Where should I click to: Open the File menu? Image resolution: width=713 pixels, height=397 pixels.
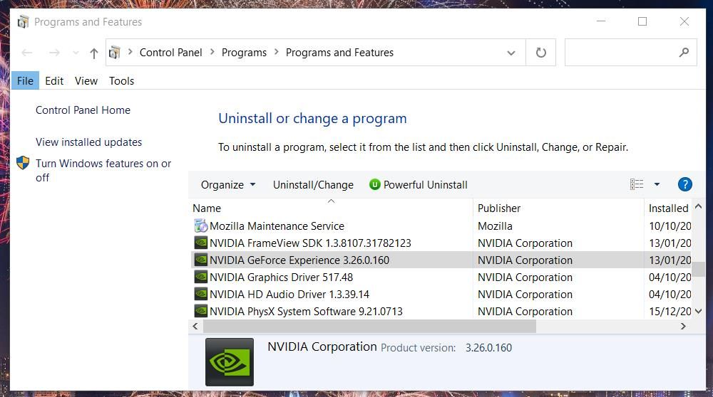25,81
